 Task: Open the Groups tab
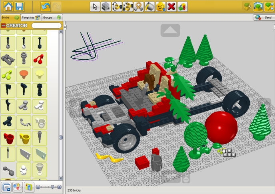(52, 18)
